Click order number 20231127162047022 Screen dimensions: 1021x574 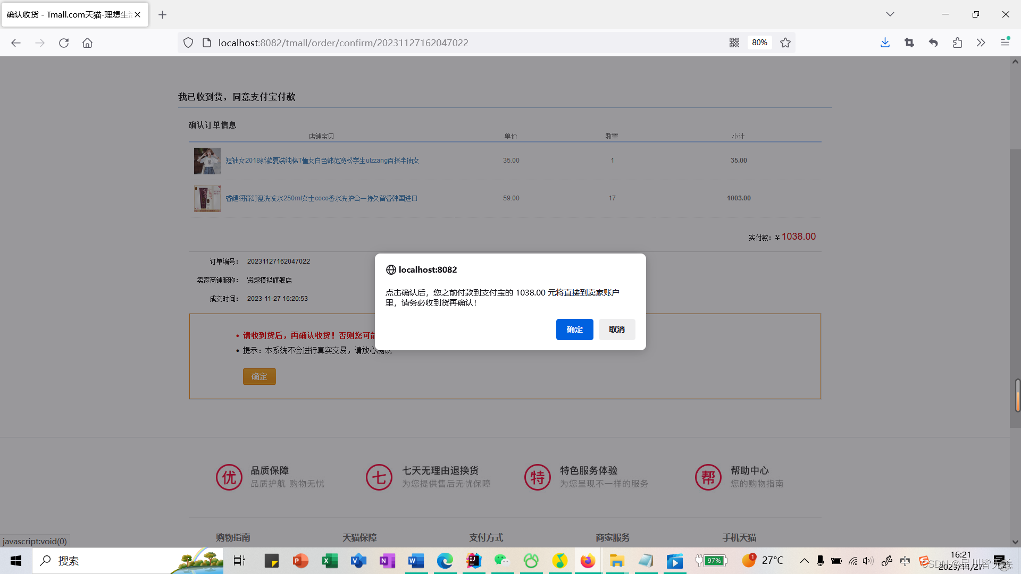pos(279,261)
